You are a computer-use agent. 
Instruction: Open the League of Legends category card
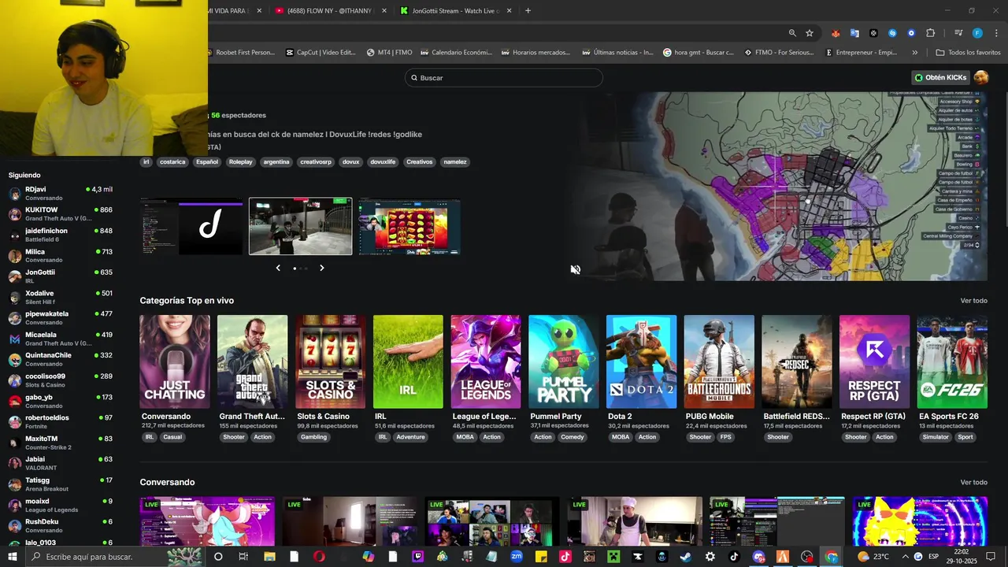tap(486, 361)
